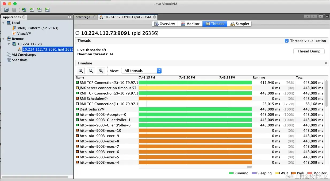Viewport: 330px width, 181px height.
Task: Zoom out the threads timeline
Action: (91, 71)
